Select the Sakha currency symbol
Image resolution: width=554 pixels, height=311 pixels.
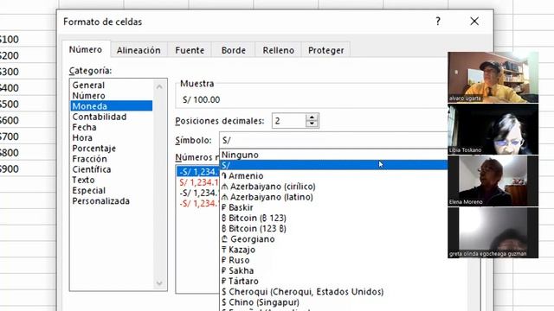333,270
